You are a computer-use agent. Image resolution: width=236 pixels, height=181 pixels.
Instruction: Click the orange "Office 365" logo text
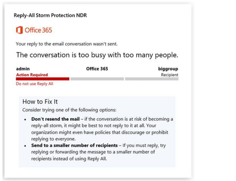click(38, 30)
